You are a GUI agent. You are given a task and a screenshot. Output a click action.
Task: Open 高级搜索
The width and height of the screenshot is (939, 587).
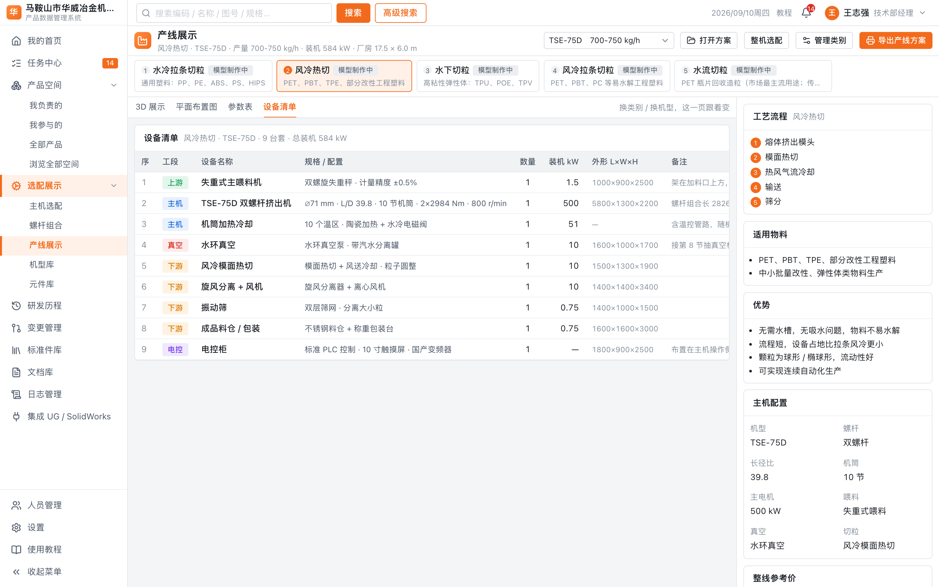tap(400, 13)
